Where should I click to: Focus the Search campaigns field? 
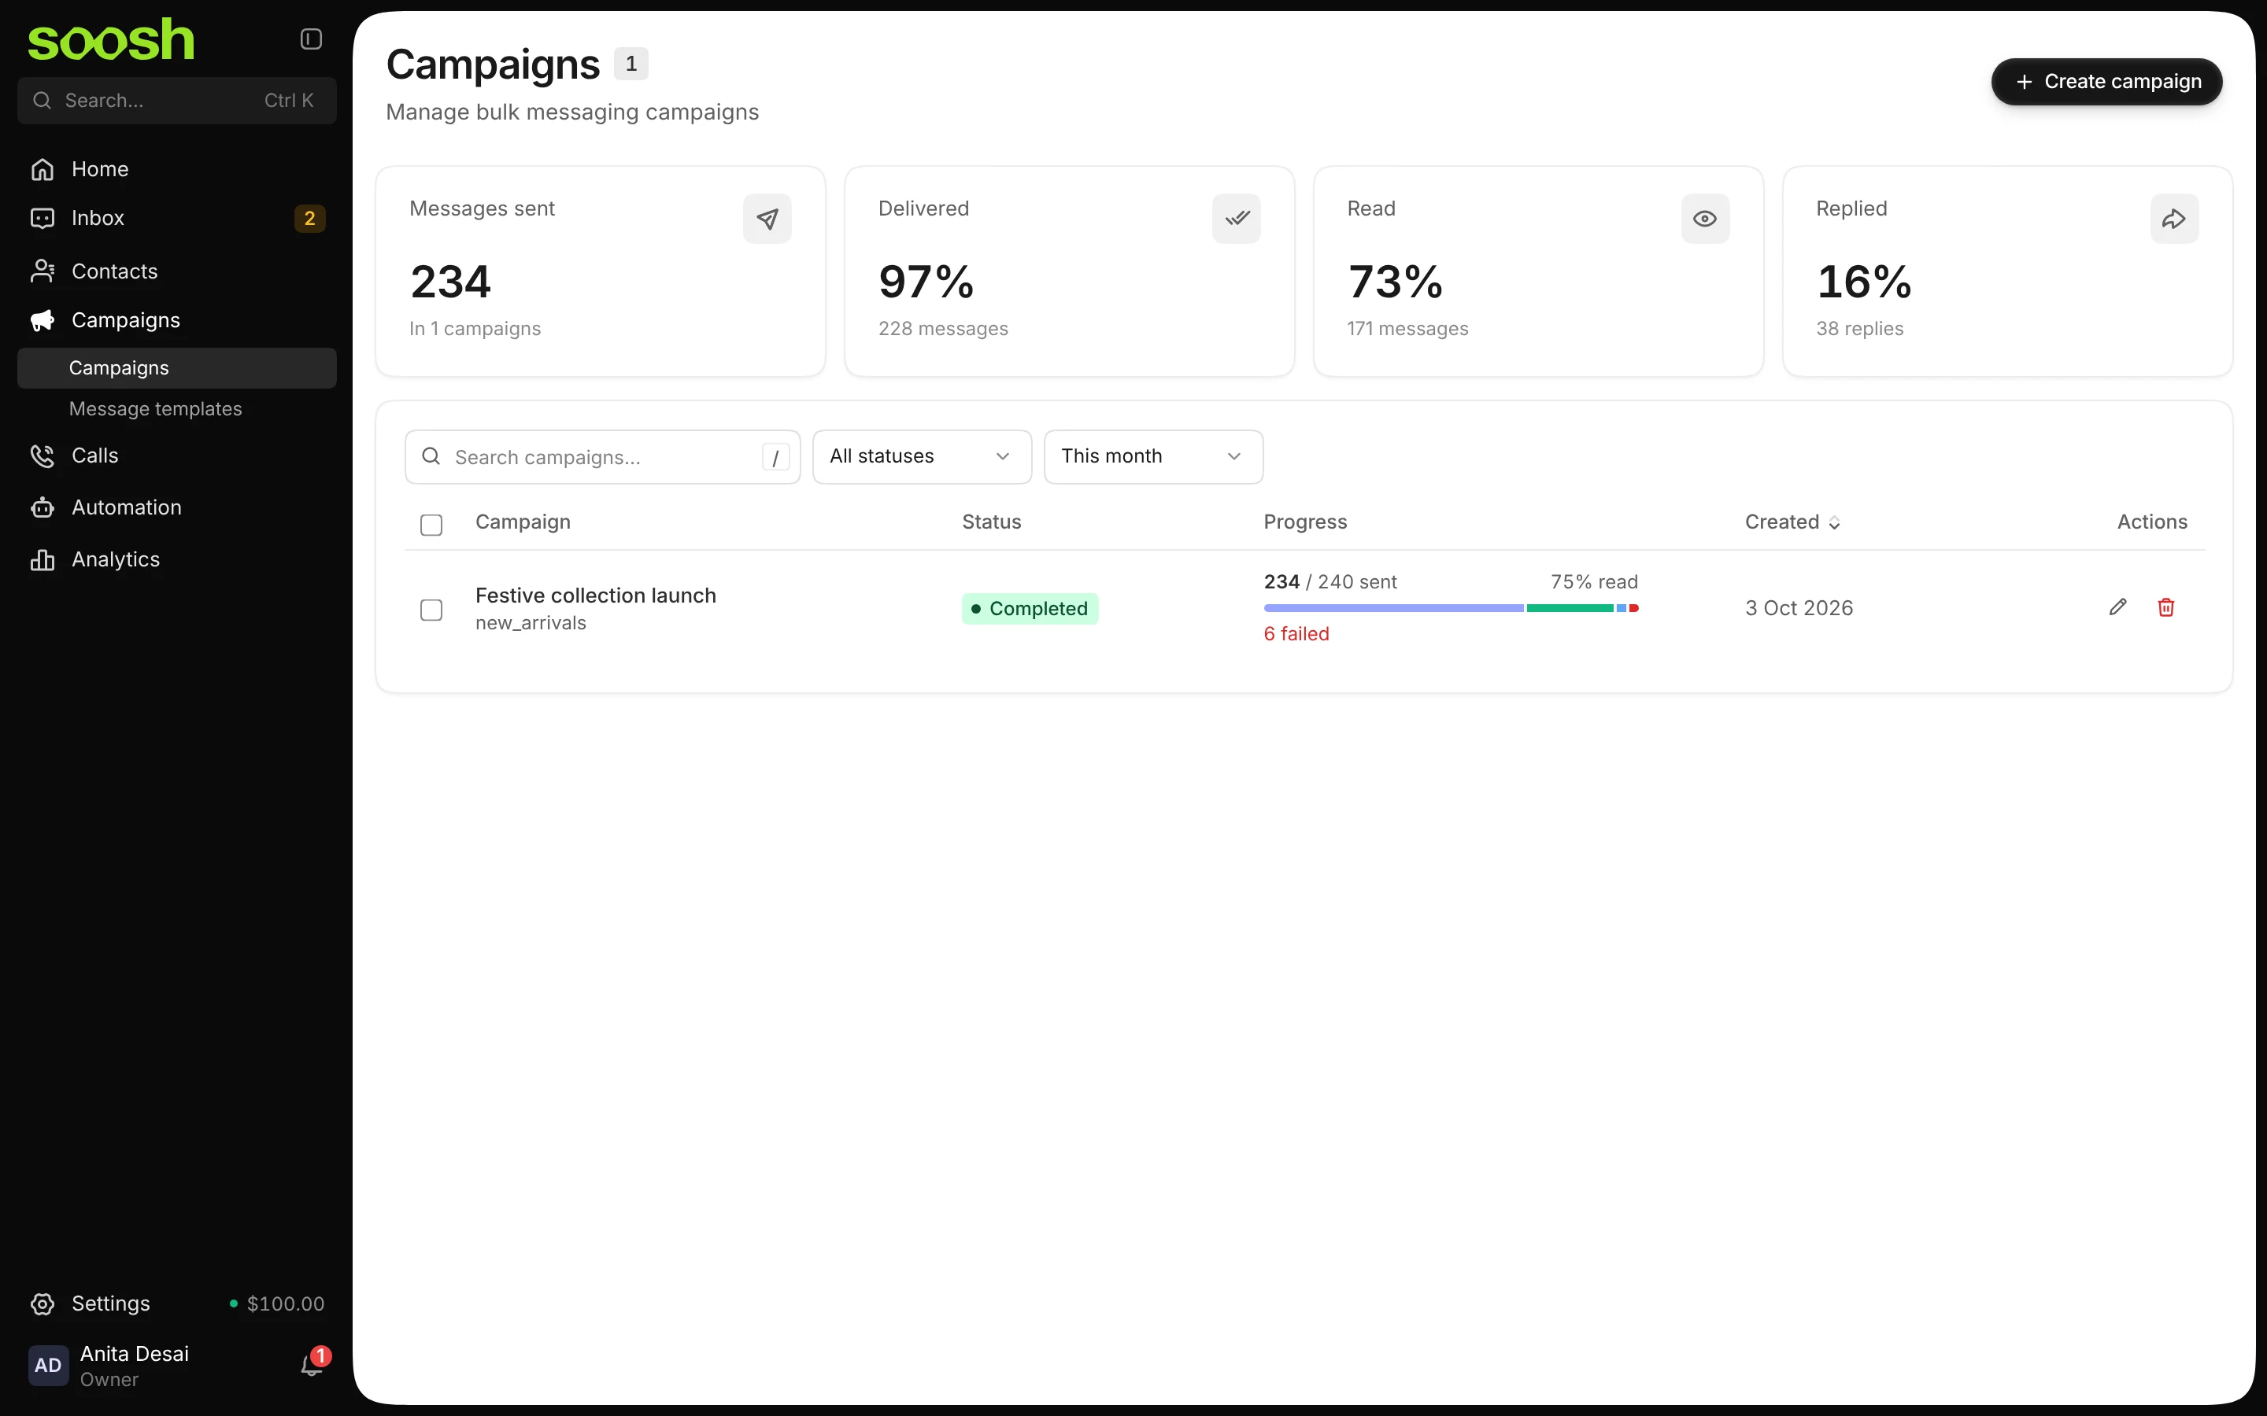(x=602, y=457)
